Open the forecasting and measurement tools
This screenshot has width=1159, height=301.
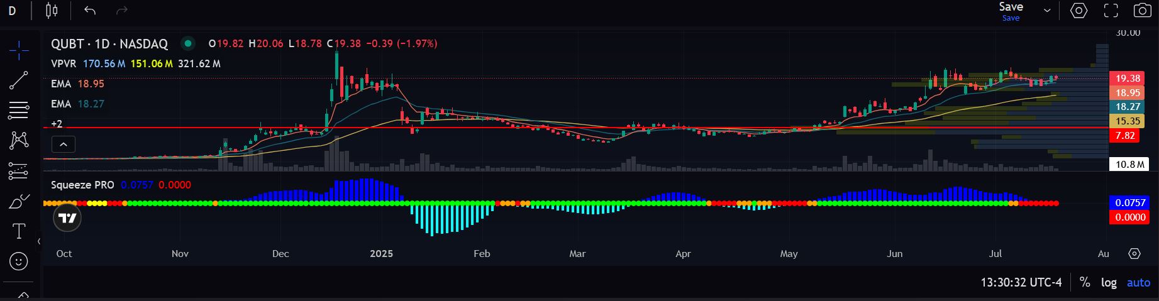(x=19, y=170)
